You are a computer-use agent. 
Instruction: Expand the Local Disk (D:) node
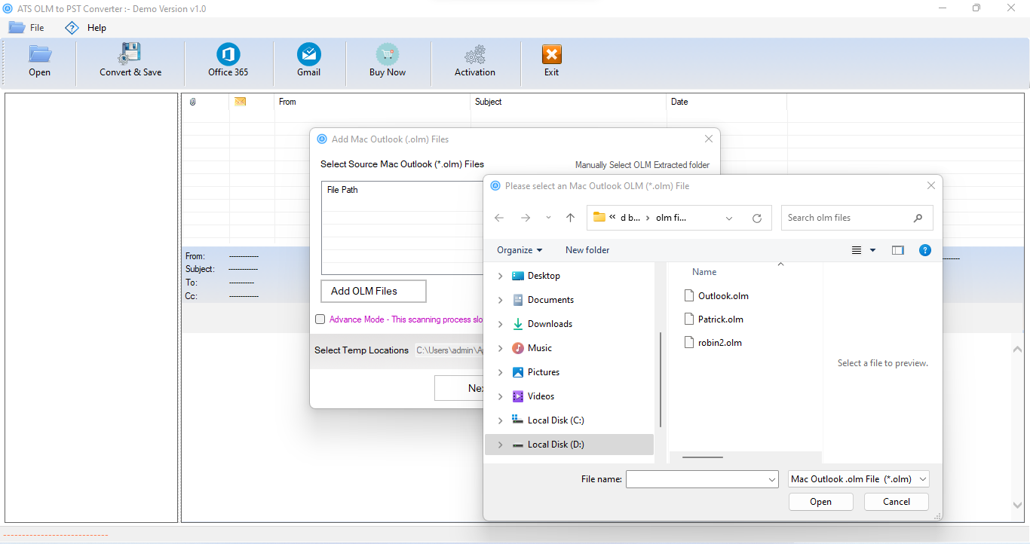point(500,445)
